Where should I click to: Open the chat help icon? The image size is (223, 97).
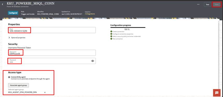point(217,93)
